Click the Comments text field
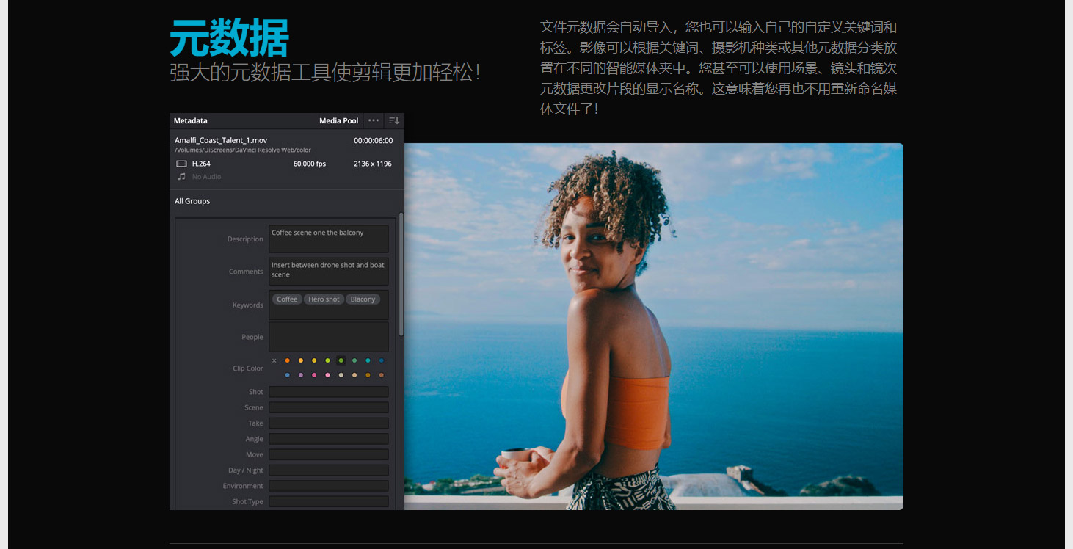Image resolution: width=1073 pixels, height=549 pixels. click(x=329, y=271)
